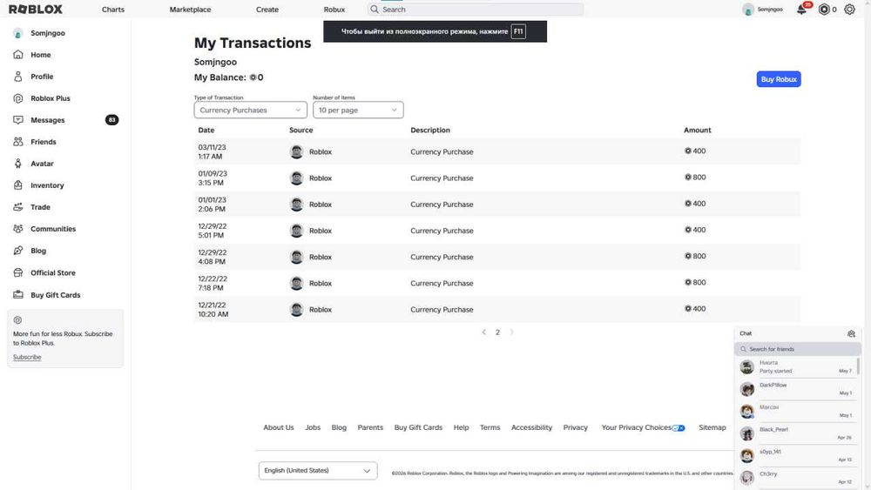This screenshot has height=490, width=871.
Task: Open the notifications bell
Action: (801, 10)
